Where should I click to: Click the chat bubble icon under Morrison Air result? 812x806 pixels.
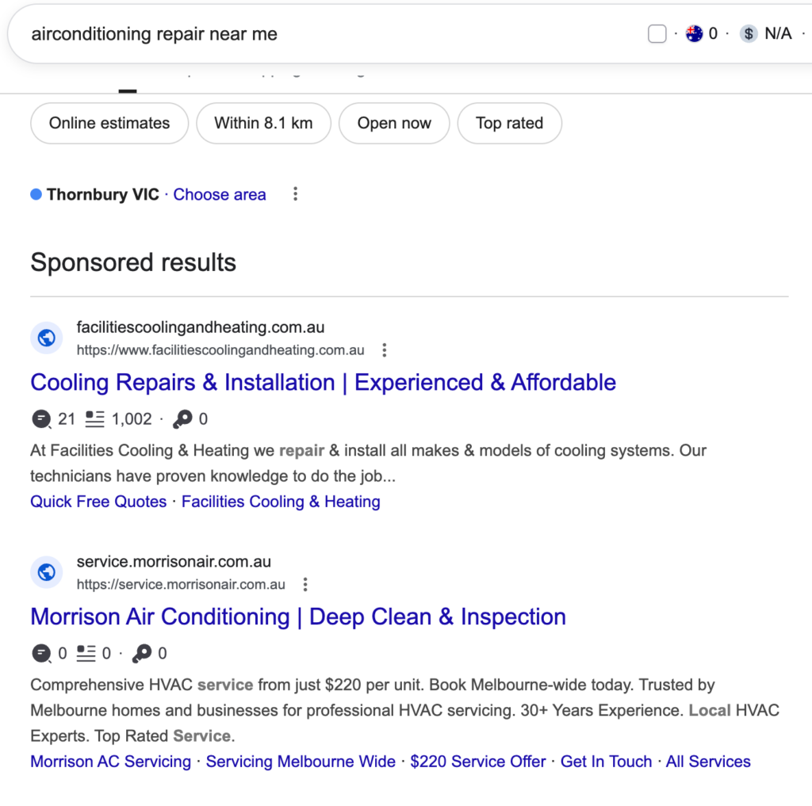pyautogui.click(x=41, y=653)
